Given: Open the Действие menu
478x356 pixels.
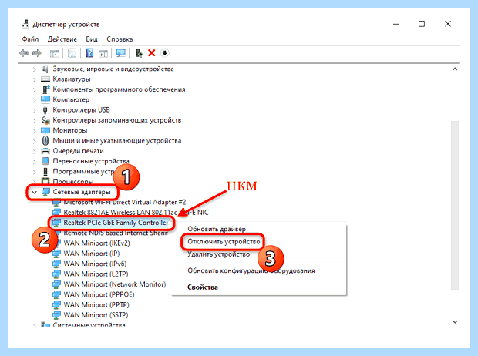Looking at the screenshot, I should (62, 39).
